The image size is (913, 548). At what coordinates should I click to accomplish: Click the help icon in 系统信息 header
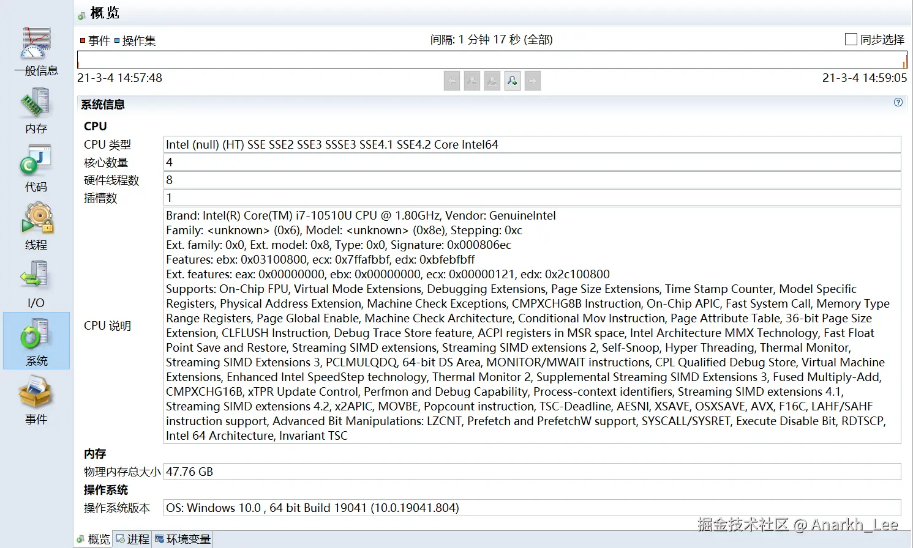[898, 102]
